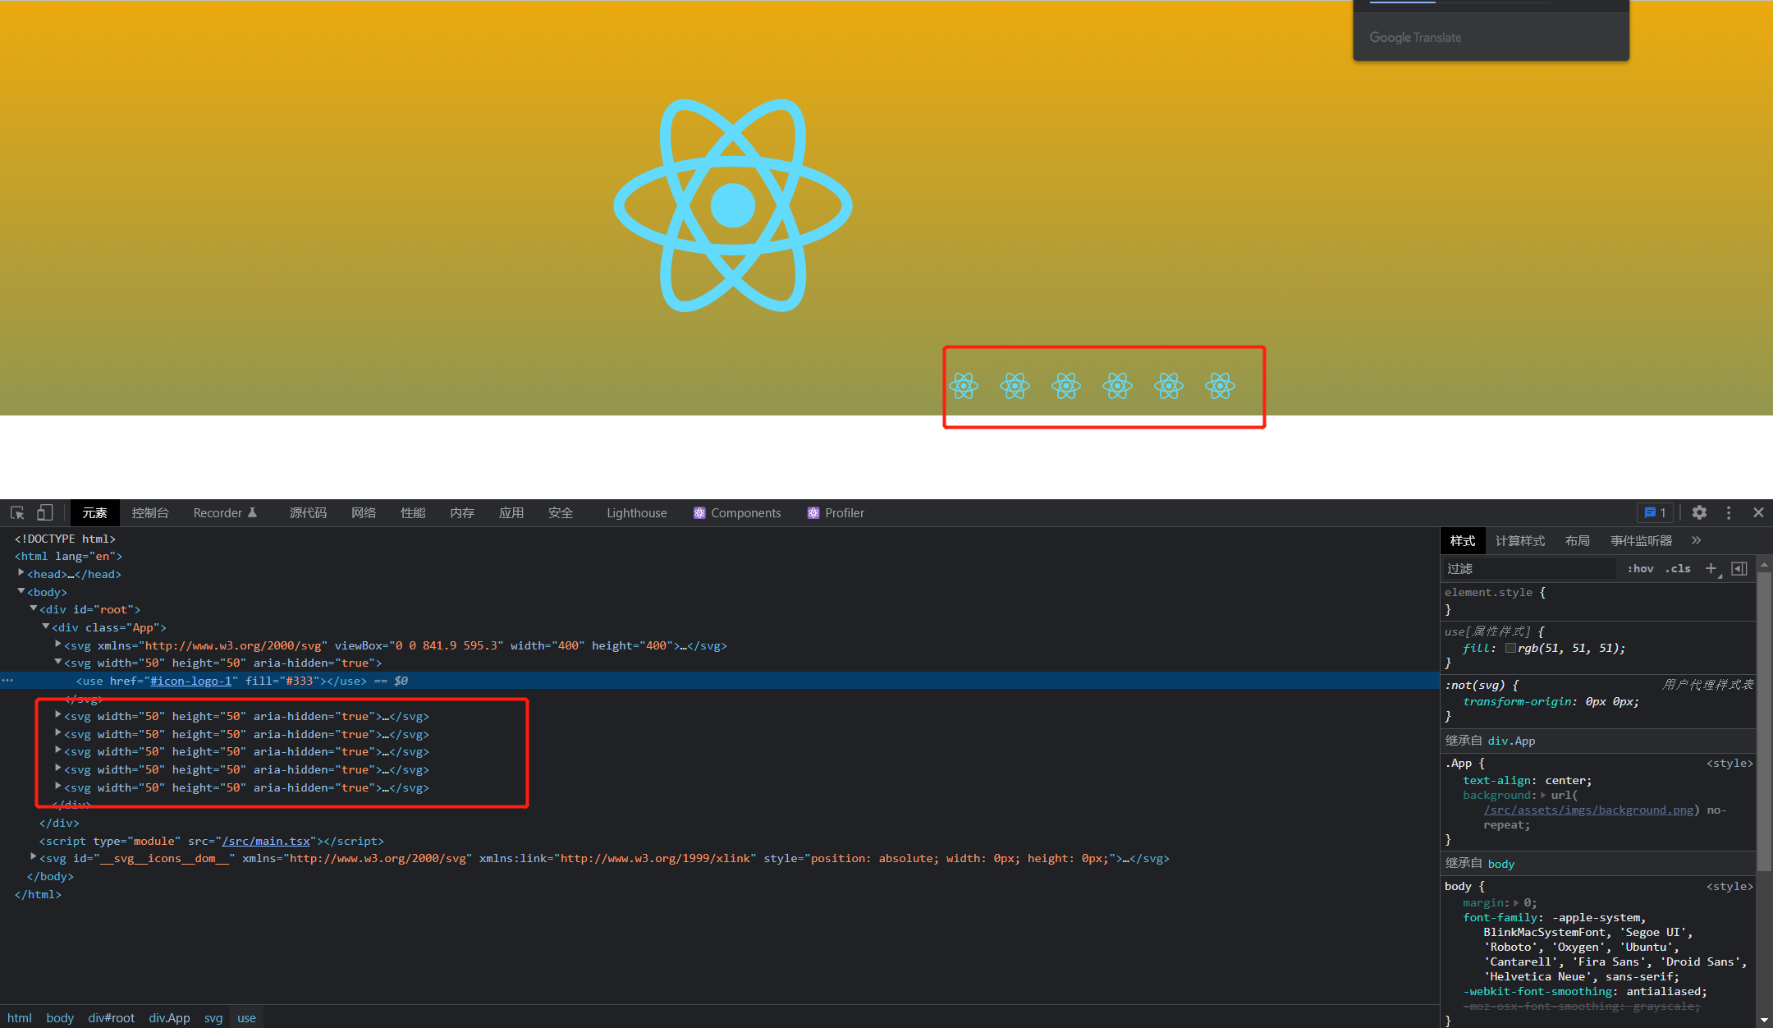Open the DevTools more options menu
This screenshot has height=1028, width=1773.
[x=1729, y=512]
